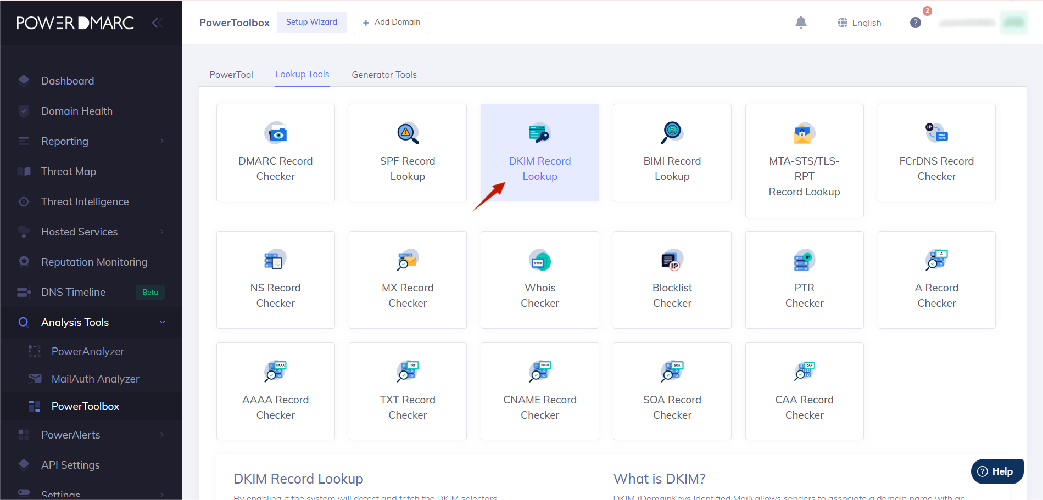The height and width of the screenshot is (500, 1043).
Task: Select the SPF Record Lookup tool
Action: point(408,153)
